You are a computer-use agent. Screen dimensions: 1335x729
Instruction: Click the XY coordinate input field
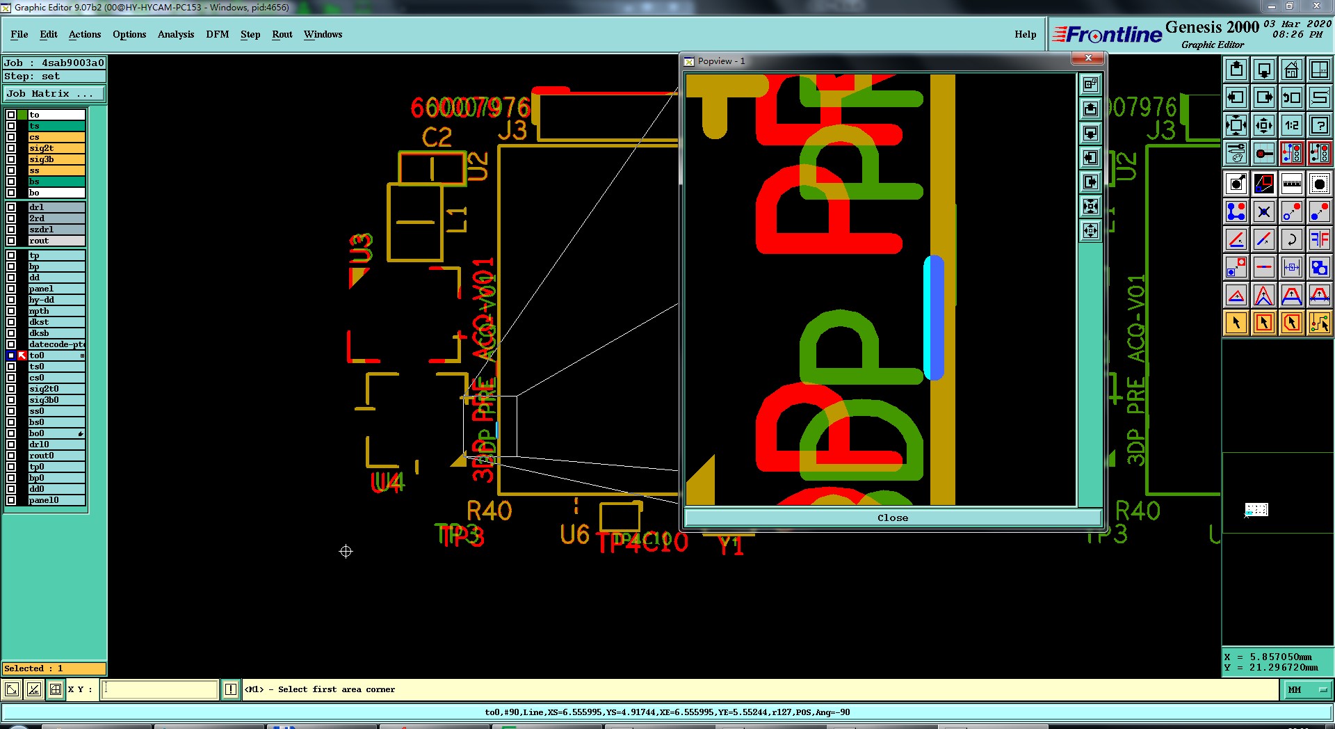[x=161, y=689]
